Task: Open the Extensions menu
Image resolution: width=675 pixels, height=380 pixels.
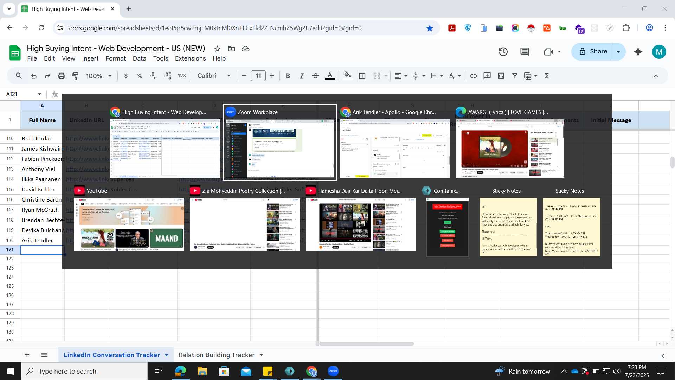Action: coord(191,58)
